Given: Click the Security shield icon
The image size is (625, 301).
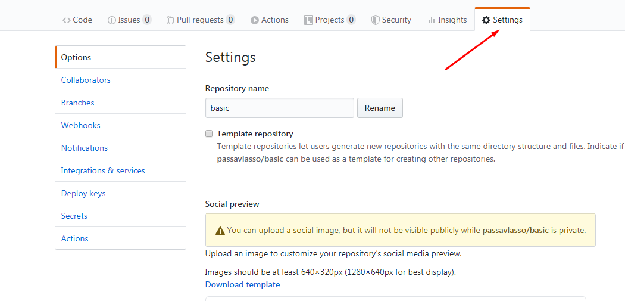Looking at the screenshot, I should pos(375,20).
